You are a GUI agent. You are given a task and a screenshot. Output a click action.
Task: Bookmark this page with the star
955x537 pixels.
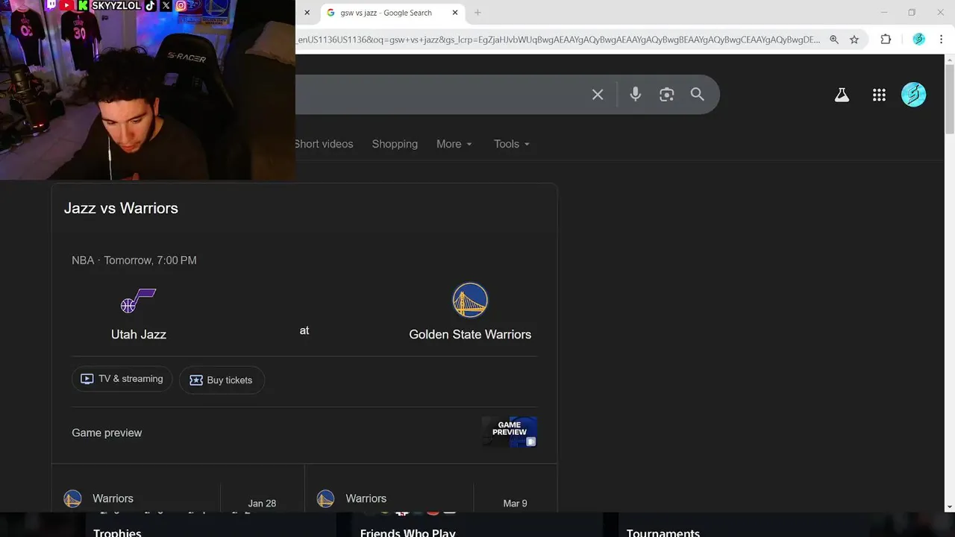[x=854, y=40]
